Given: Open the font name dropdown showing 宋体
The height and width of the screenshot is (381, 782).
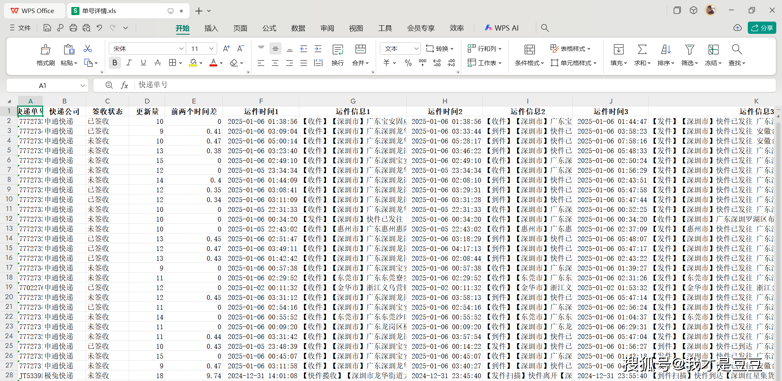Looking at the screenshot, I should (181, 49).
